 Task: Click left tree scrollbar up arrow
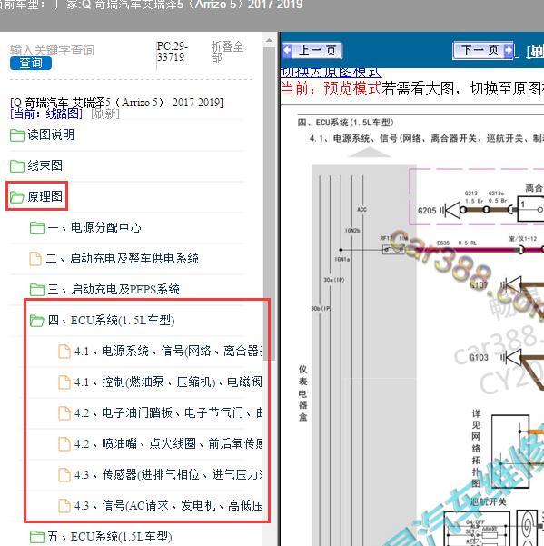click(269, 40)
